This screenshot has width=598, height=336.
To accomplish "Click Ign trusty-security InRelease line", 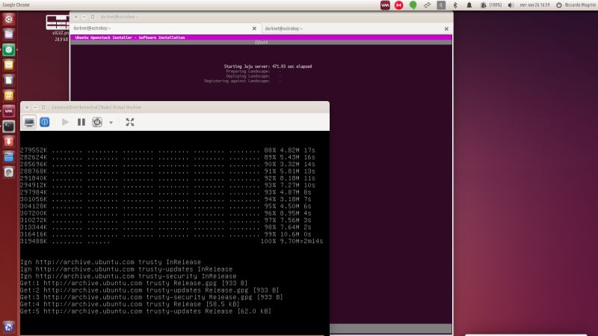I will coord(128,276).
